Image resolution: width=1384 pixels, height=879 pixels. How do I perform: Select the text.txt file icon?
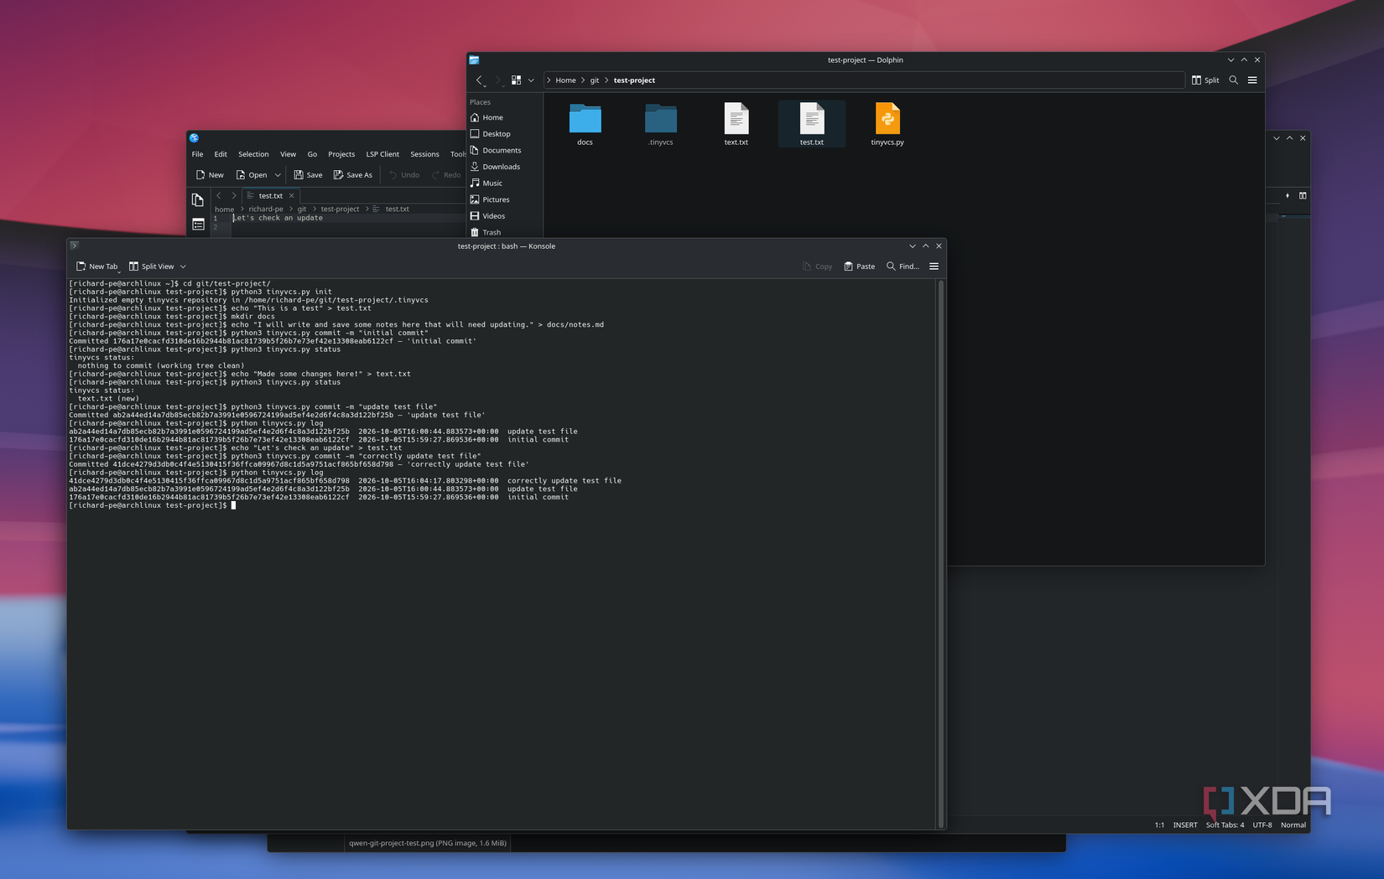(736, 124)
